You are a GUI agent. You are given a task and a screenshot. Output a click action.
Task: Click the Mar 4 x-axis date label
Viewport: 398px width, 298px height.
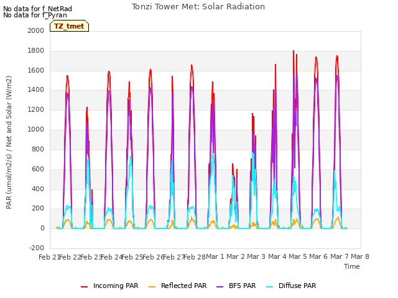tap(277, 256)
